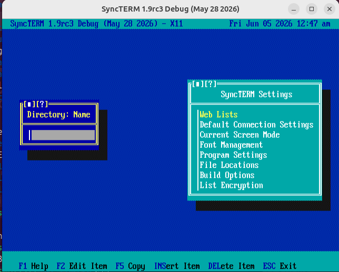Viewport: 339px width, 272px height.
Task: Maximize the SyncTERM window
Action: (312, 9)
